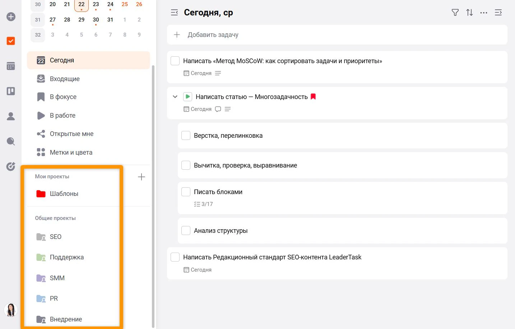Start play icon on Многозадачность task
The width and height of the screenshot is (515, 329).
pyautogui.click(x=187, y=97)
